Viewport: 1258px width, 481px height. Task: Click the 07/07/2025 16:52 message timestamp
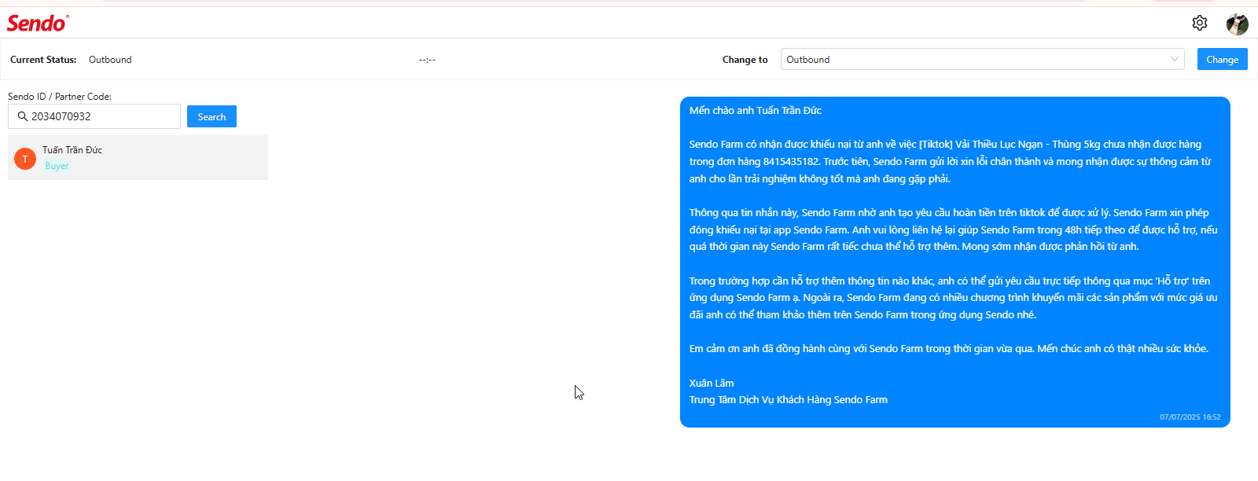pyautogui.click(x=1190, y=417)
